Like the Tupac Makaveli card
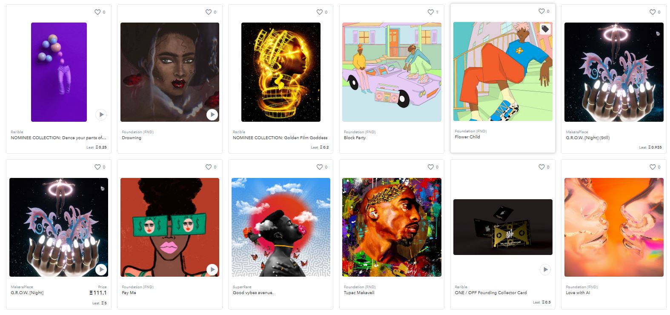 pyautogui.click(x=431, y=167)
